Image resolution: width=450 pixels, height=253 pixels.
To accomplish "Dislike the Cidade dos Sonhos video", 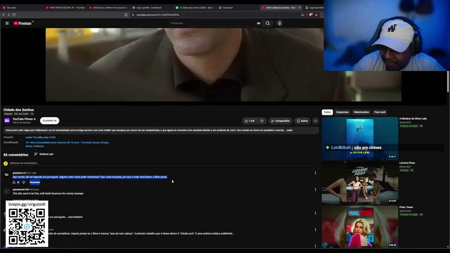I will point(262,121).
